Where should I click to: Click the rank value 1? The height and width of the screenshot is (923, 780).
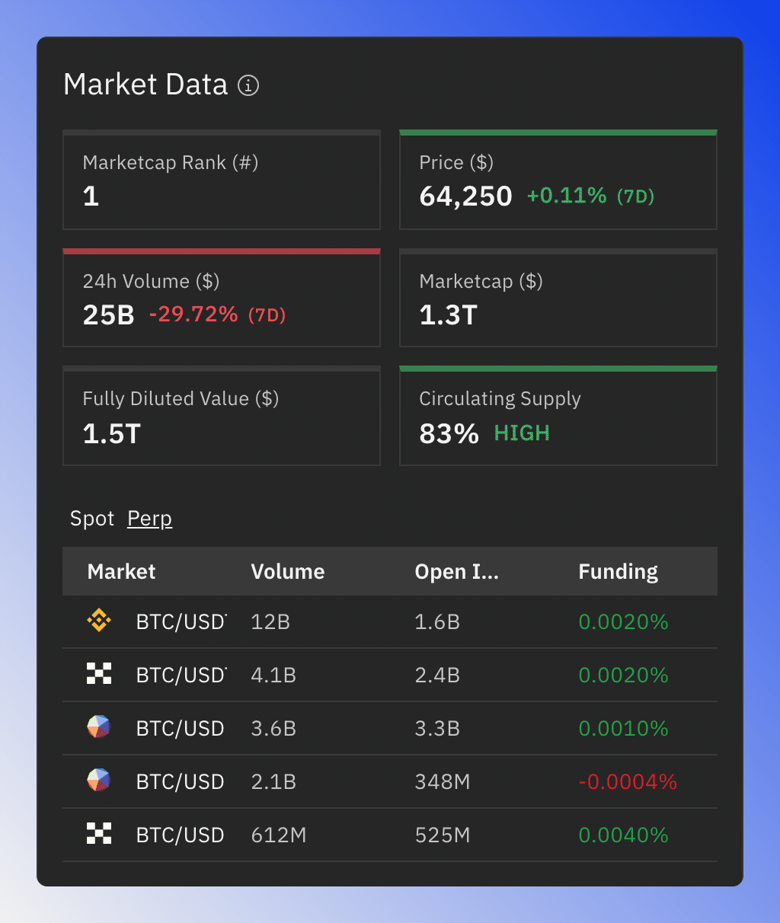point(91,196)
